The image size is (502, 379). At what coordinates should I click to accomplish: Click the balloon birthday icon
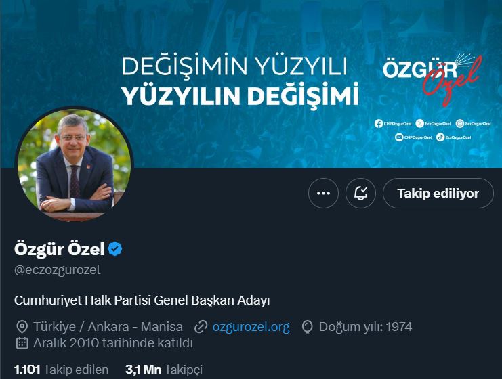pos(308,327)
